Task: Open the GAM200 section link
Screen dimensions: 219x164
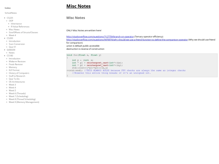Action: (11, 50)
